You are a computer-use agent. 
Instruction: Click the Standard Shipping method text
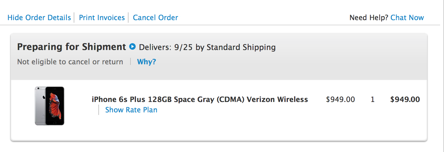pyautogui.click(x=241, y=47)
